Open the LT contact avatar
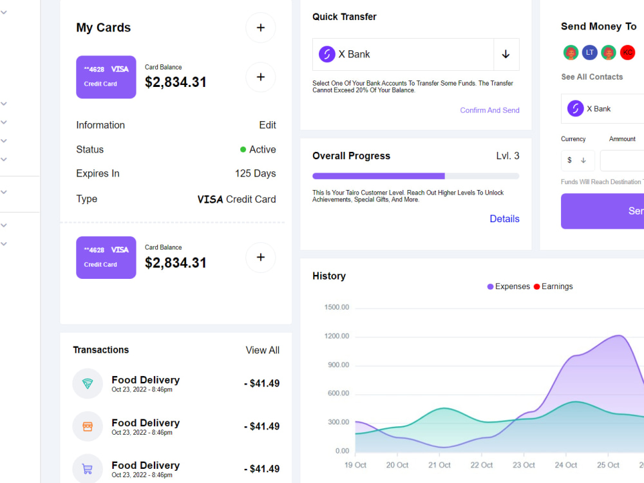Screen dimensions: 644x483 pyautogui.click(x=589, y=52)
